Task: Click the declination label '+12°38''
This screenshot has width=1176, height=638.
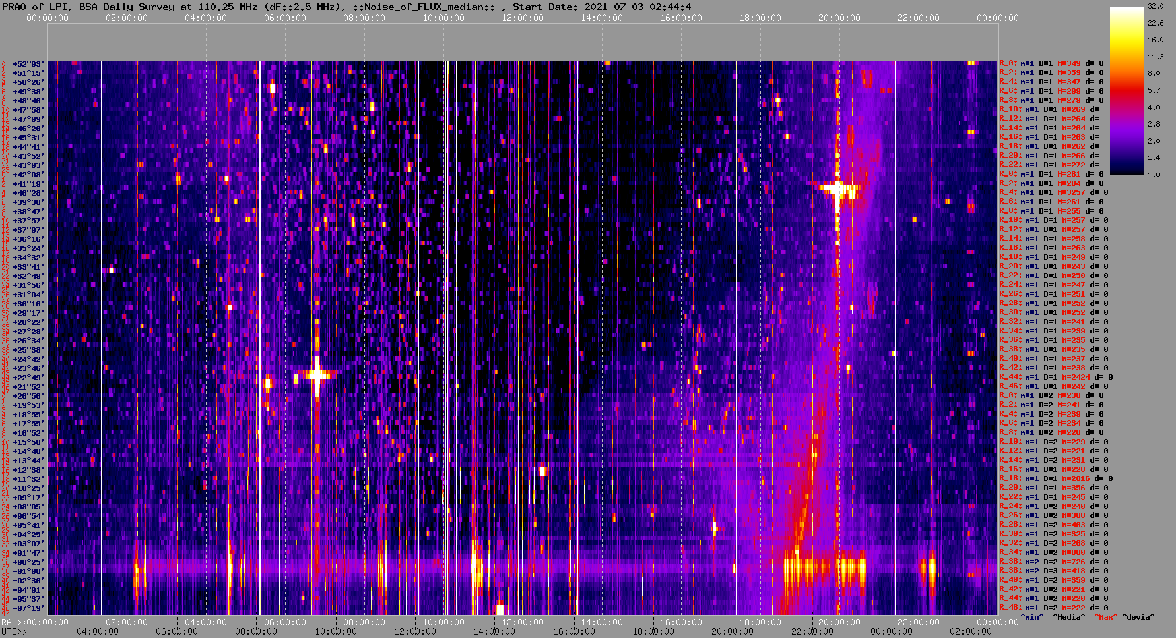Action: coord(28,470)
